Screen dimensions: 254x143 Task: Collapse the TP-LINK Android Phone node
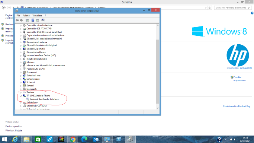coord(21,96)
